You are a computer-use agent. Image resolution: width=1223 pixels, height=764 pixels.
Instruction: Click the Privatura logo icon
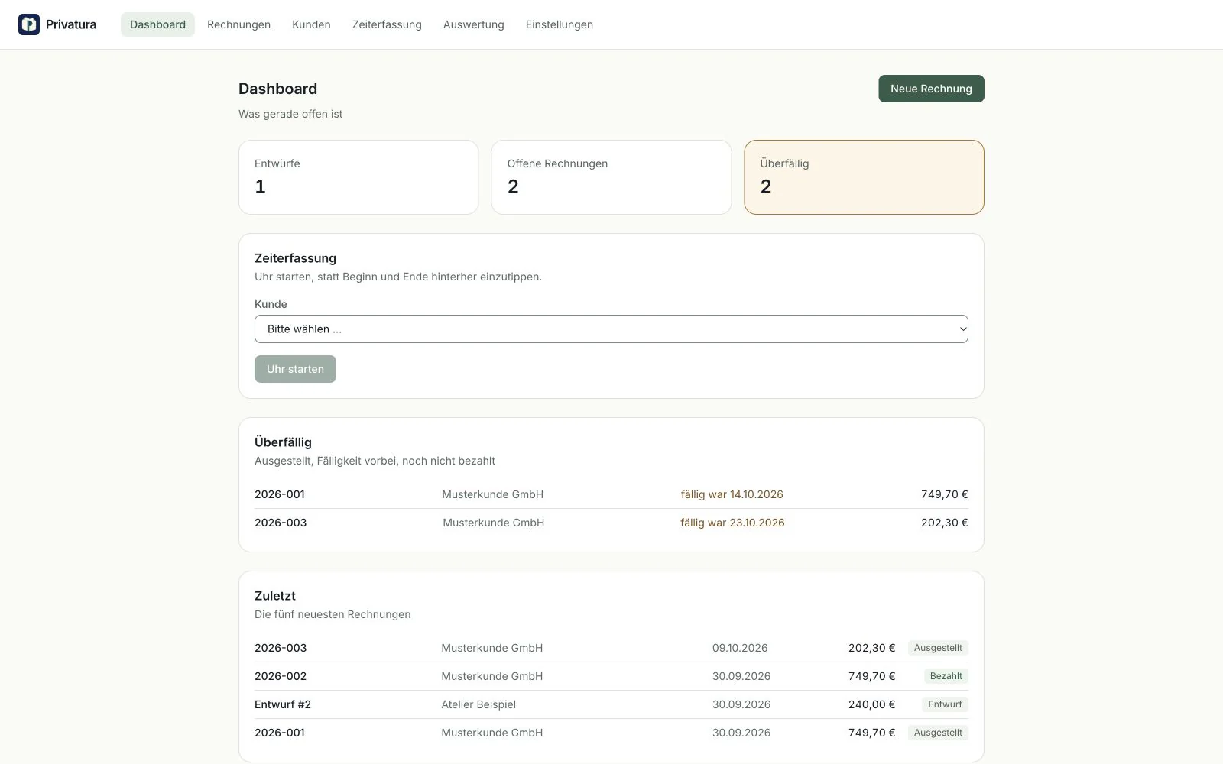click(29, 24)
